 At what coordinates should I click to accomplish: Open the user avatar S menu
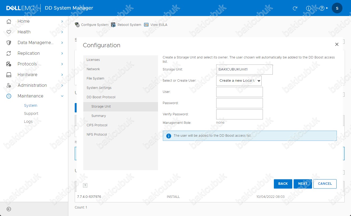pos(337,8)
